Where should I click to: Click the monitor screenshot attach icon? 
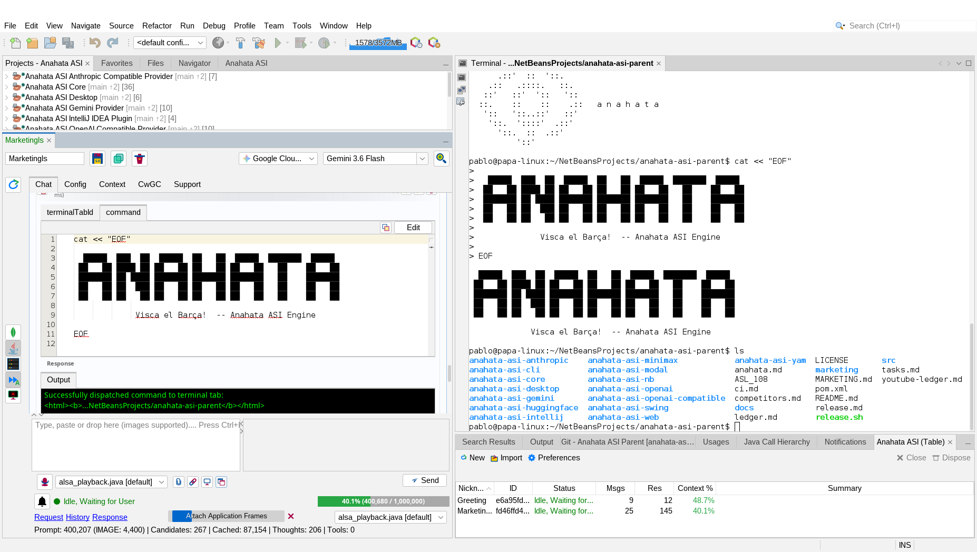207,482
